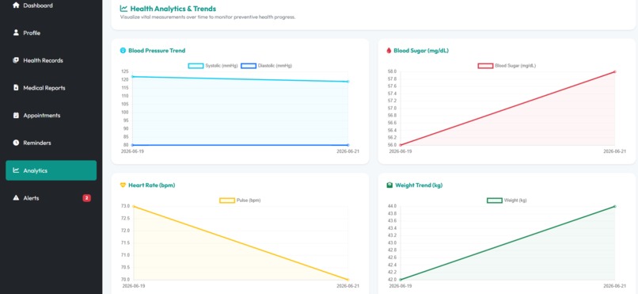638x294 pixels.
Task: Toggle Systolic (mmHg) legend series
Action: pos(213,66)
